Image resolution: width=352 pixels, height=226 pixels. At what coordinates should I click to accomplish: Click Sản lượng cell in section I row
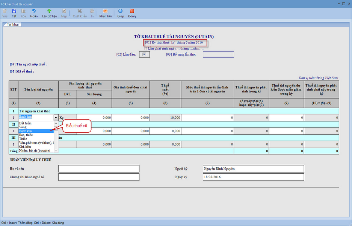pos(94,118)
